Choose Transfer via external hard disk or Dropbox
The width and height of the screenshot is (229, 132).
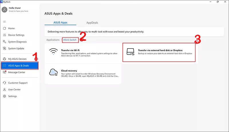(160, 50)
